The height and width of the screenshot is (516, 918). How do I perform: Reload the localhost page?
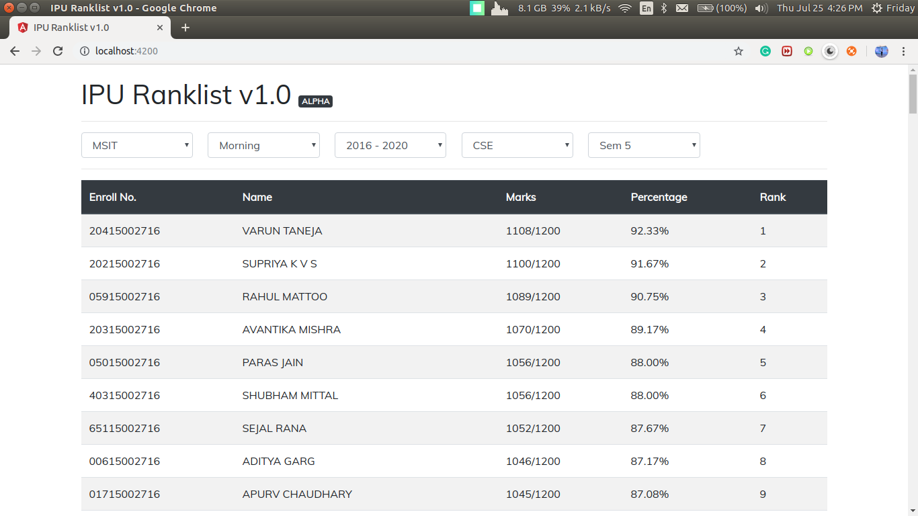point(58,51)
